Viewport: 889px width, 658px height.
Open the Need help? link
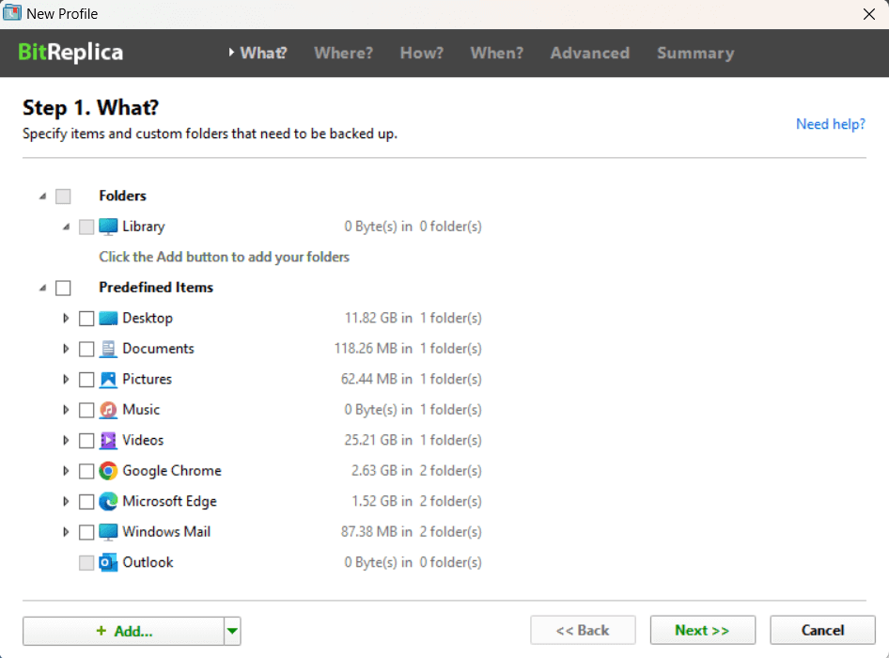point(830,124)
